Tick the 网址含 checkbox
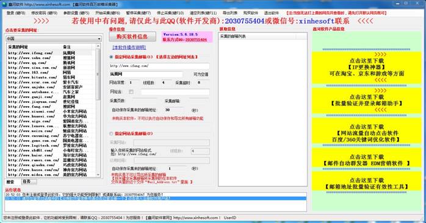 pos(131,92)
